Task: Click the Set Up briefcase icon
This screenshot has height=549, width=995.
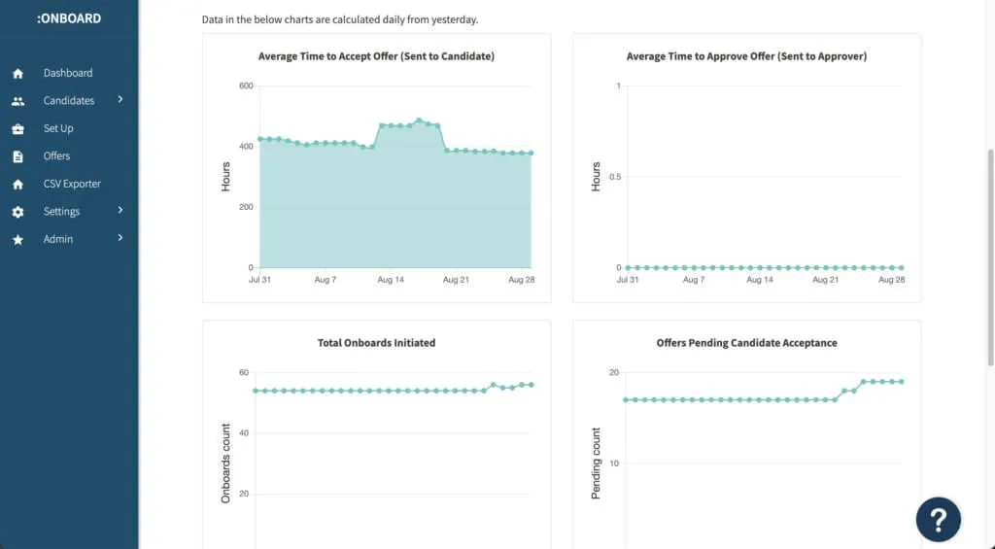Action: pos(17,129)
